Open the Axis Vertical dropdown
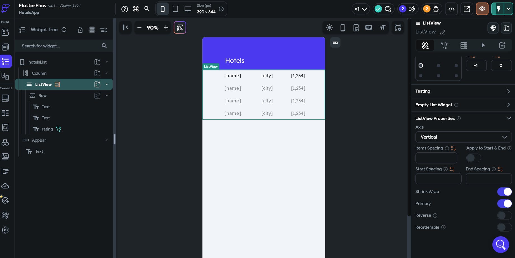 coord(464,137)
